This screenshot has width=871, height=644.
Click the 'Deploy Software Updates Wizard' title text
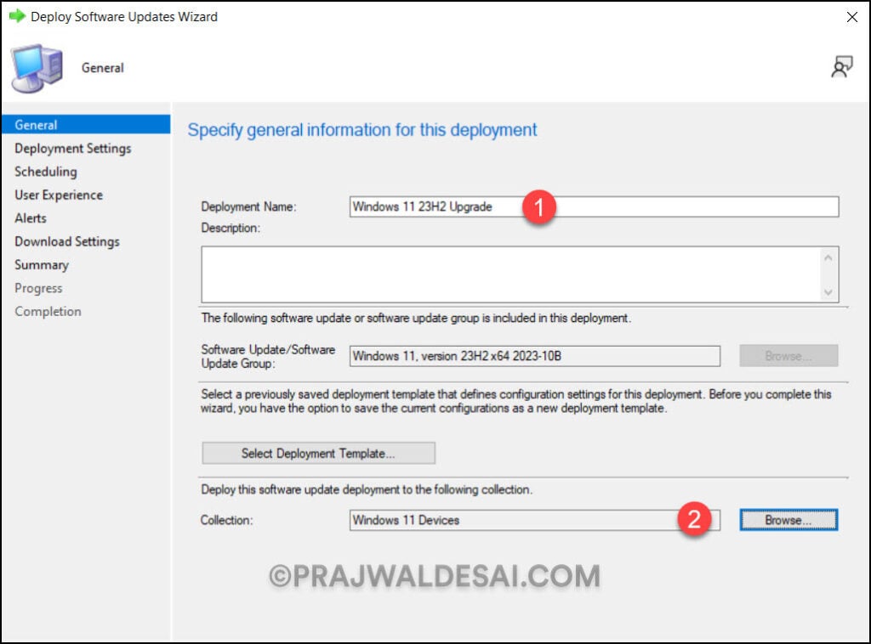pos(124,17)
